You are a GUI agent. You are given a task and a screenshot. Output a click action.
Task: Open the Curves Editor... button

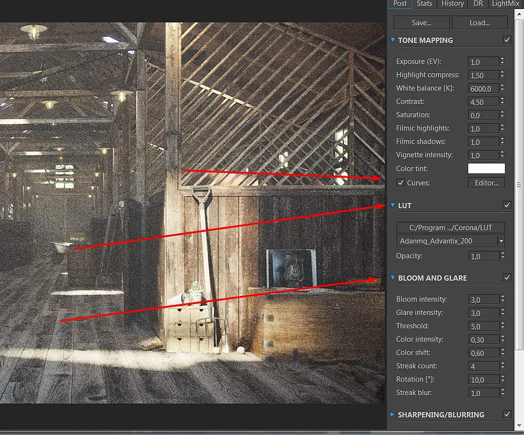pos(486,183)
